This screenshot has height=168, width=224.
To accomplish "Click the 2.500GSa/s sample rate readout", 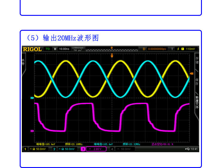I will [x=78, y=48].
